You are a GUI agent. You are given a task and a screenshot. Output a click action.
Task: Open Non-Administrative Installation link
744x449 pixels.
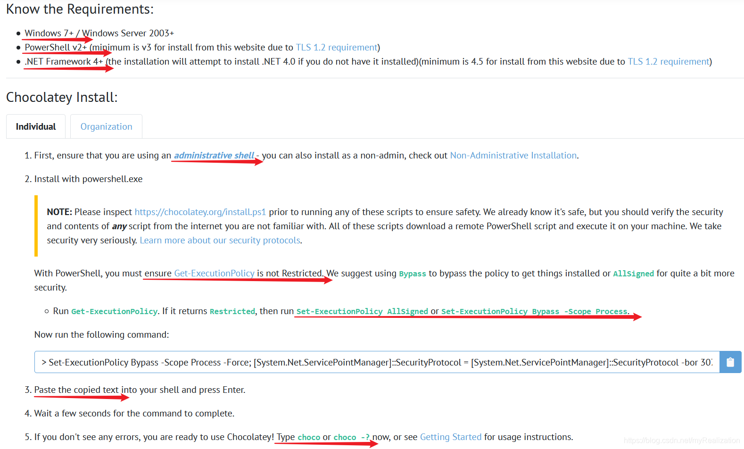513,155
